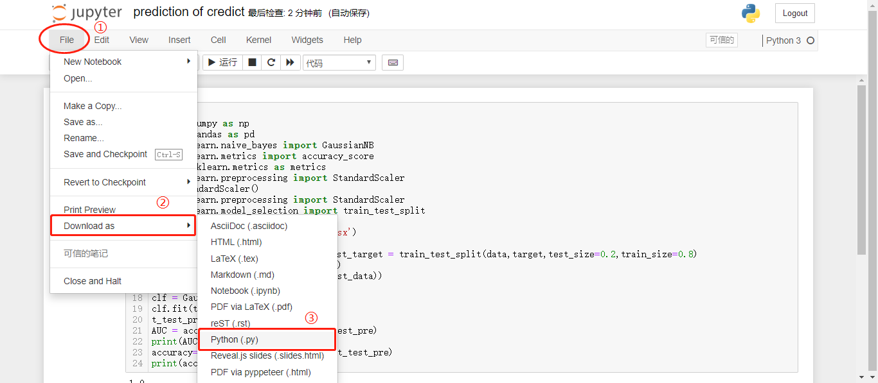Expand the Revert to Checkpoint submenu
878x383 pixels.
tap(104, 182)
